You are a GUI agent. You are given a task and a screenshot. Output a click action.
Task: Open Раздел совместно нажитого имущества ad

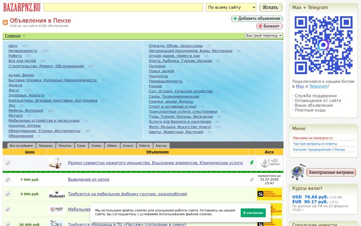point(155,163)
